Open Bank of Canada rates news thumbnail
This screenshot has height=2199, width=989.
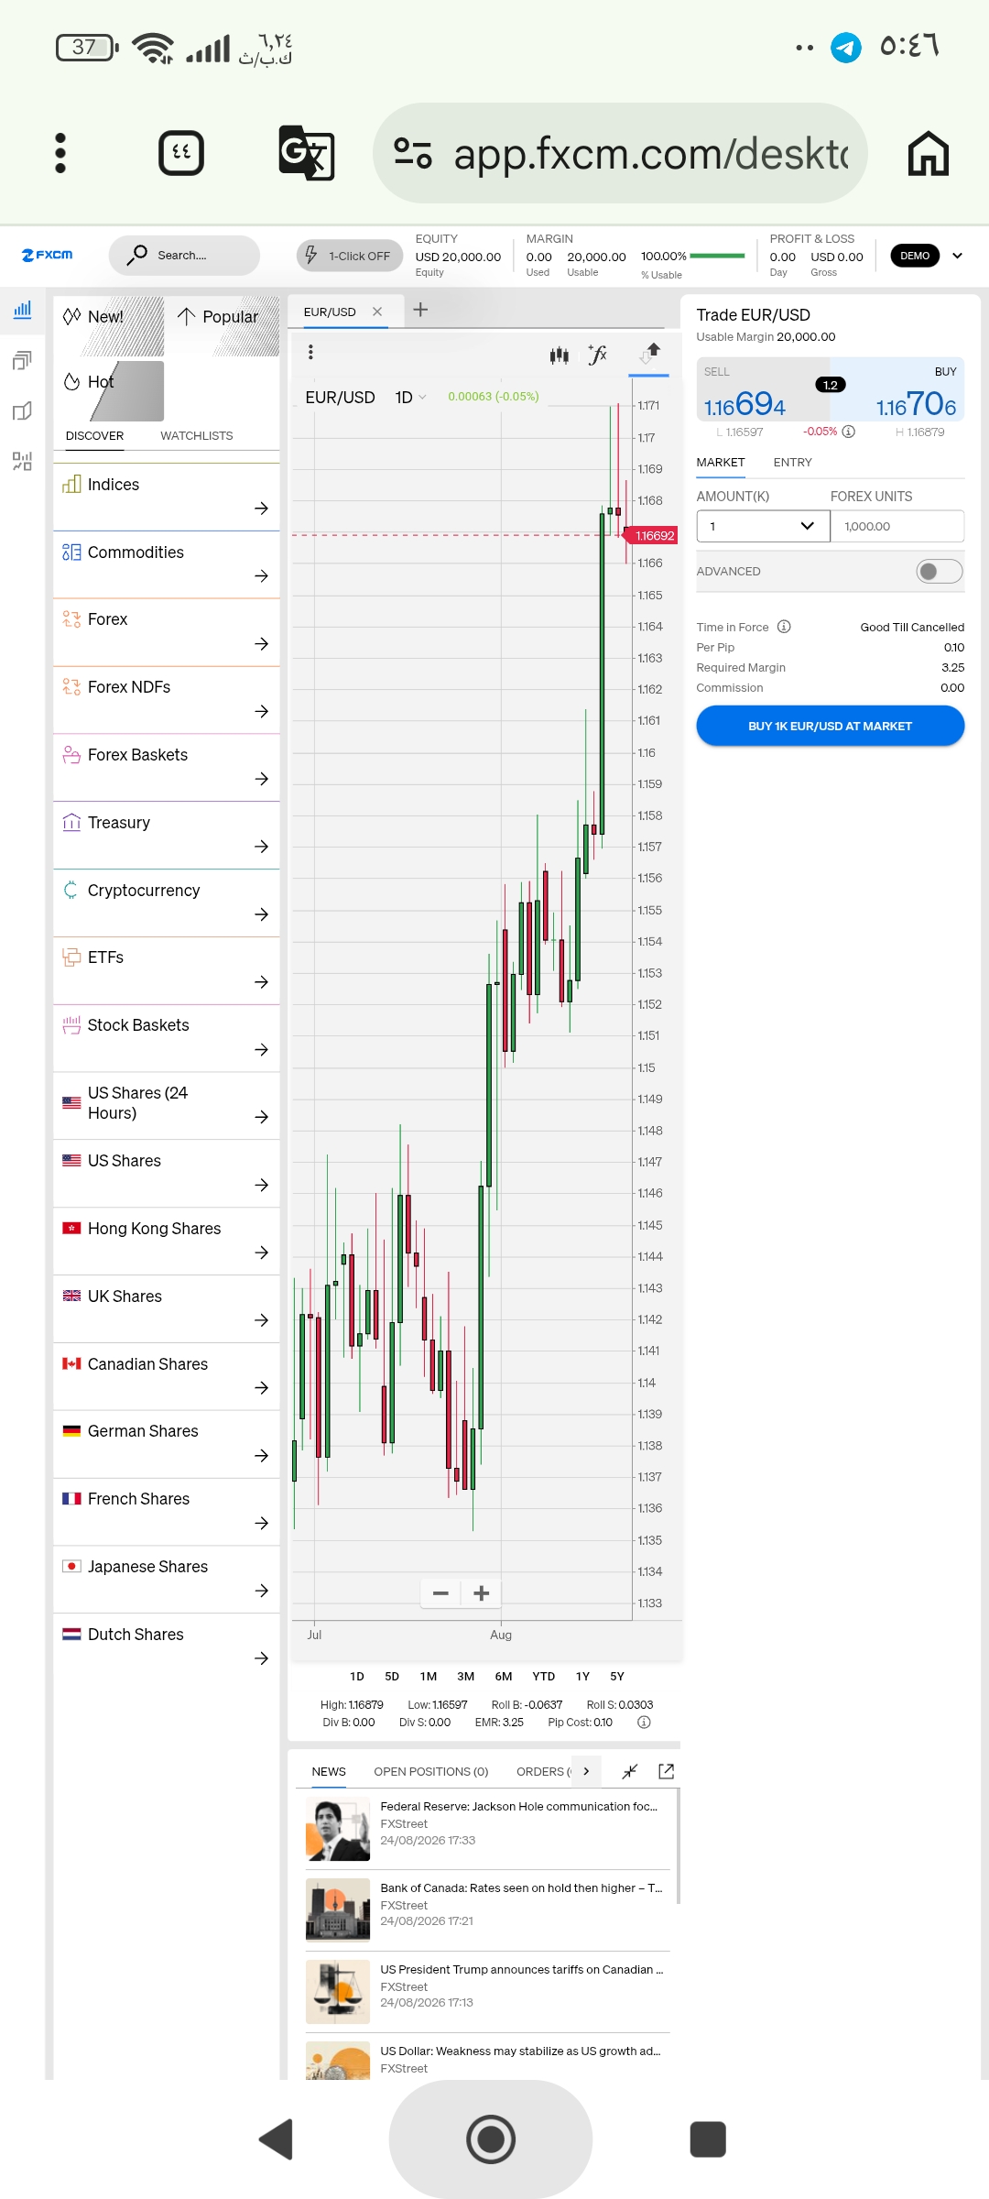click(x=338, y=1910)
